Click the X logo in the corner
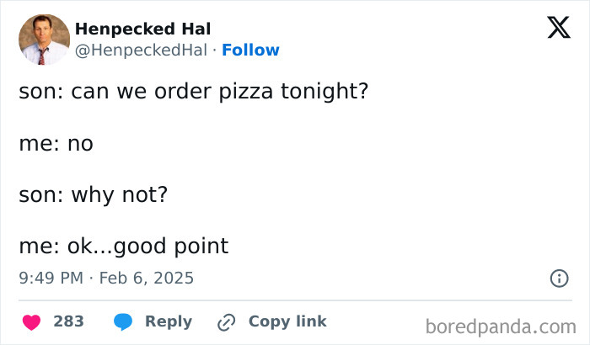This screenshot has height=345, width=590. (x=558, y=29)
